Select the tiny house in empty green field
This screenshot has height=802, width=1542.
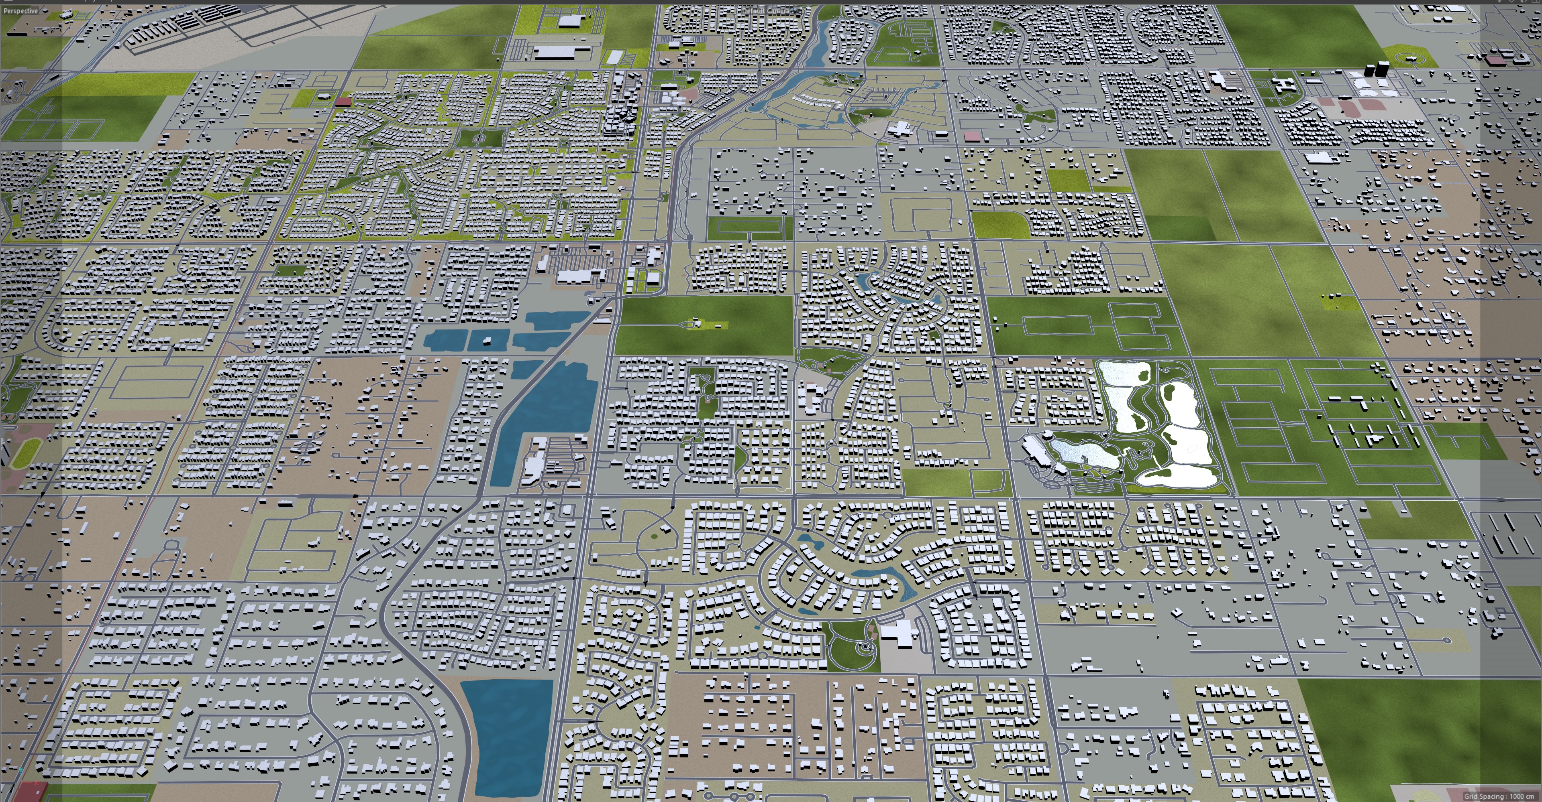click(x=698, y=323)
